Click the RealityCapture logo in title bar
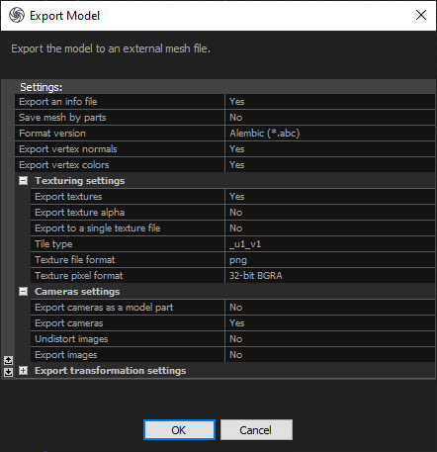This screenshot has width=437, height=452. 17,15
